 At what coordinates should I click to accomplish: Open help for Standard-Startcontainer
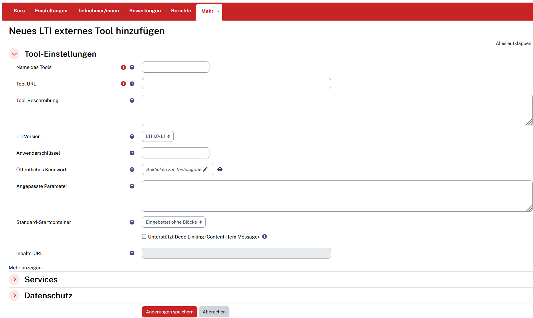(132, 222)
